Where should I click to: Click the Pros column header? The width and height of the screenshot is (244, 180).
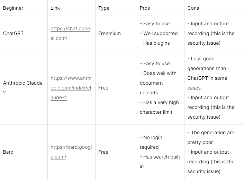coord(145,8)
